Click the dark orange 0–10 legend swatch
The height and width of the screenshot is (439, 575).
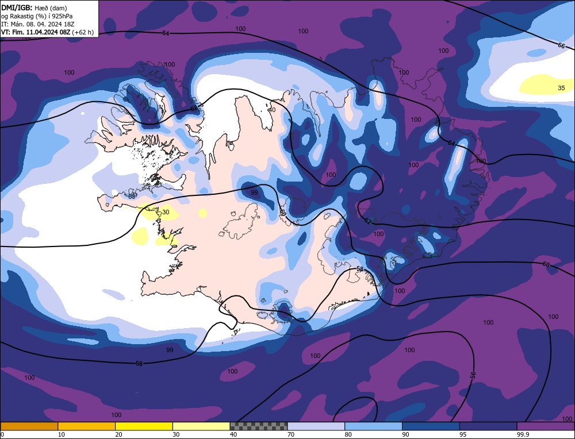[x=29, y=426]
